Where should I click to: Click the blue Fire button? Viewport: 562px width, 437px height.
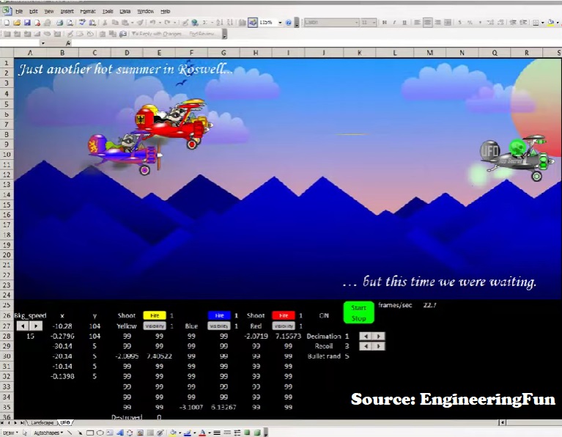click(x=219, y=316)
